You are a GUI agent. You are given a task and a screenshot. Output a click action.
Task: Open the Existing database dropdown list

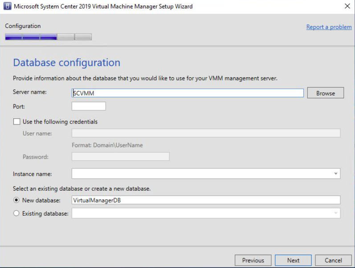[x=336, y=213]
